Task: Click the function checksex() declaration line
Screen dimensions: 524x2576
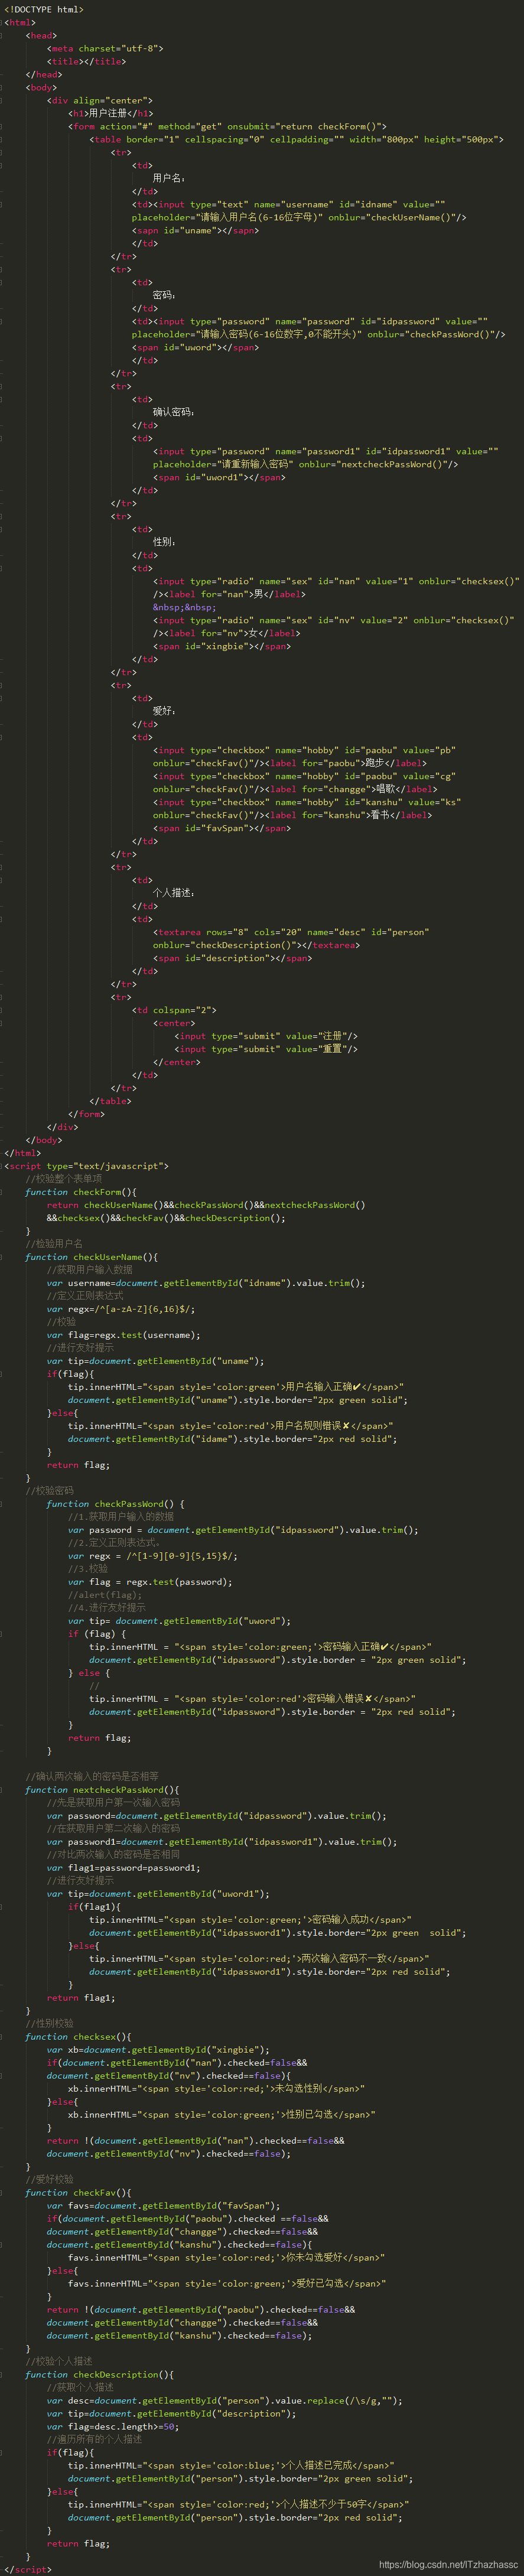Action: pos(78,2038)
